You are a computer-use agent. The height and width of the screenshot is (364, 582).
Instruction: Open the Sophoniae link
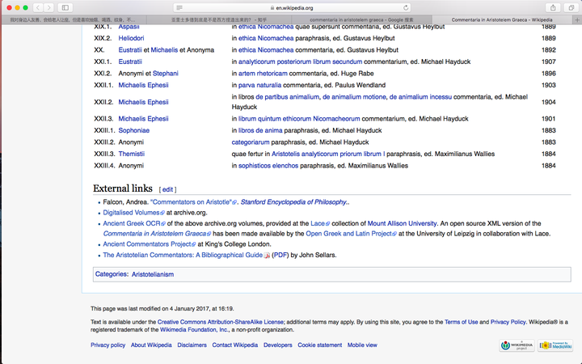pos(133,130)
